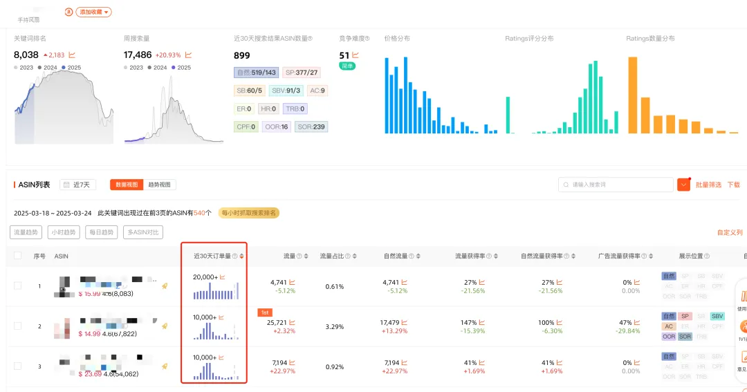The image size is (747, 392).
Task: Select the 数据视图 tab
Action: pos(127,185)
